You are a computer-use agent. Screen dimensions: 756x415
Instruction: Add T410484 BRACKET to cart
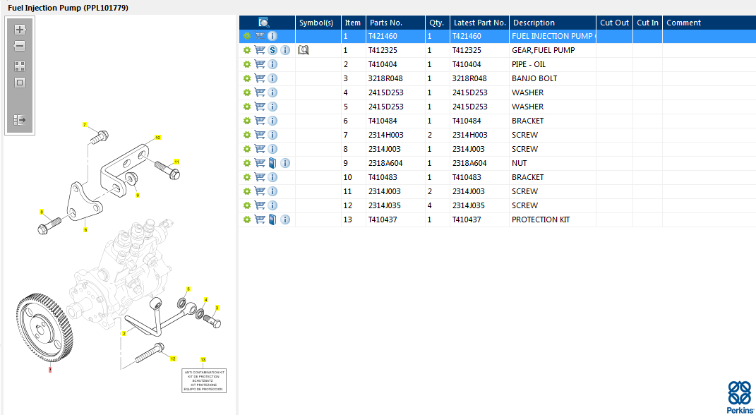[x=259, y=121]
